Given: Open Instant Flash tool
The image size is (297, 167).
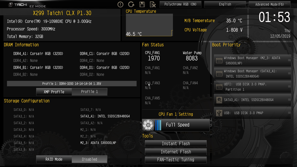Looking at the screenshot, I should pos(176,144).
